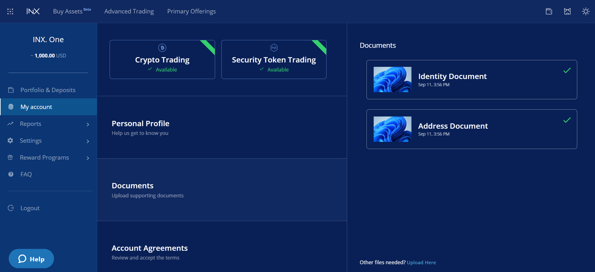
Task: Click the Reward Programs gift icon
Action: [x=10, y=157]
